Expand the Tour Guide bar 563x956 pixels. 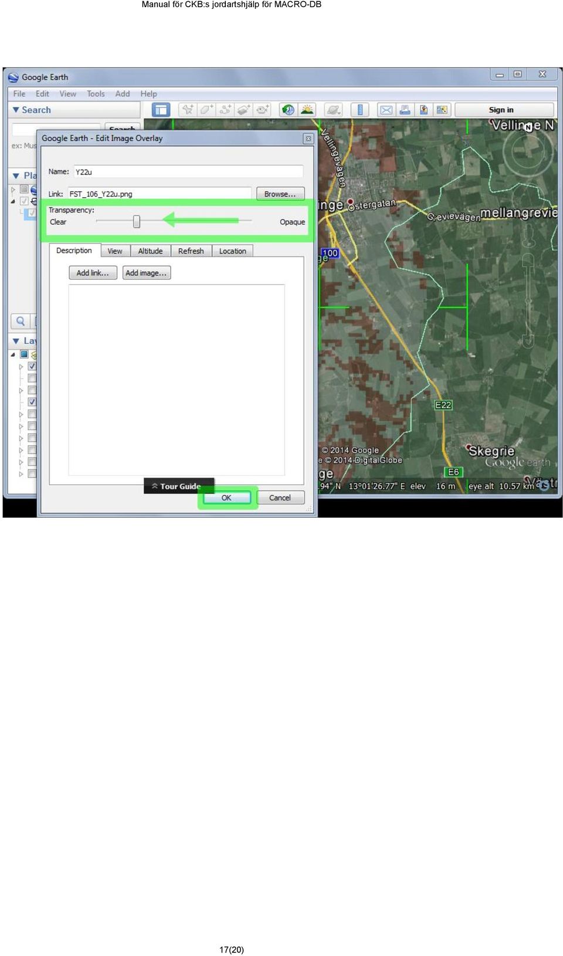click(179, 486)
